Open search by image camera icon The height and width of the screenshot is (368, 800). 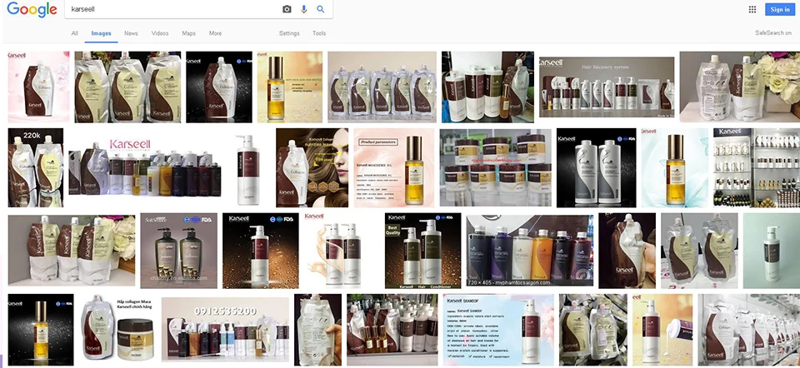[287, 9]
